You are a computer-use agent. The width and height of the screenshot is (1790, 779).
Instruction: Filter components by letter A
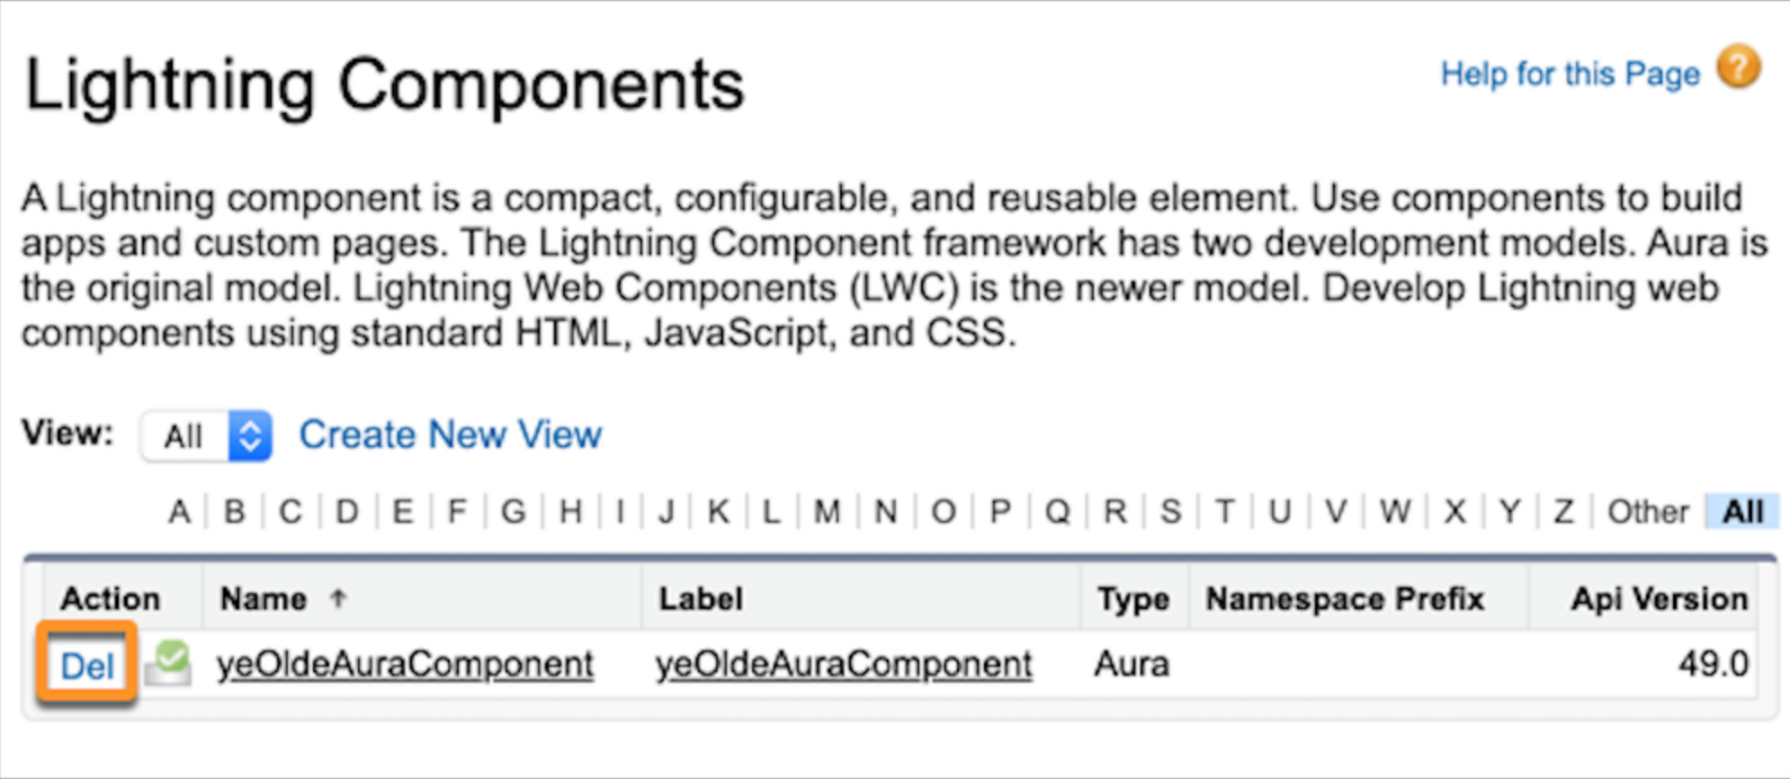(179, 512)
